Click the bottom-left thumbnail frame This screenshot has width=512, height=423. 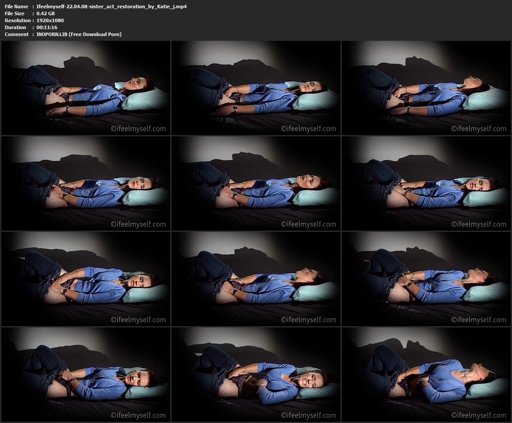tap(86, 374)
